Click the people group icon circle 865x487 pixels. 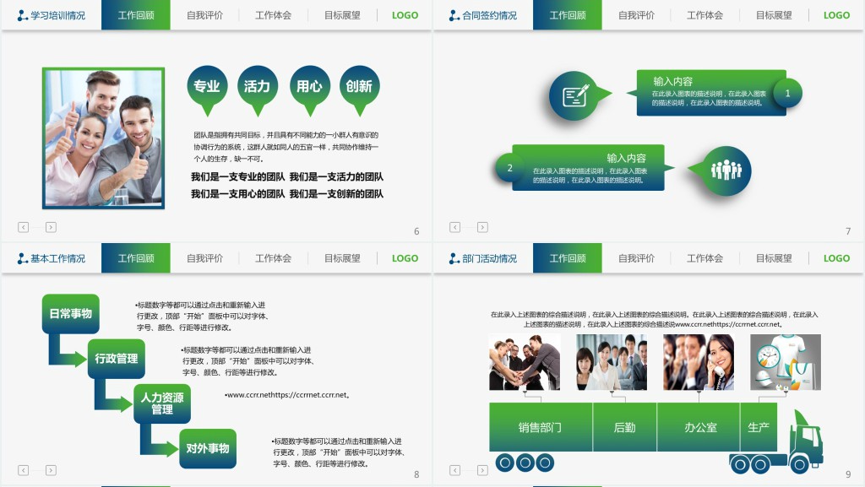(725, 170)
